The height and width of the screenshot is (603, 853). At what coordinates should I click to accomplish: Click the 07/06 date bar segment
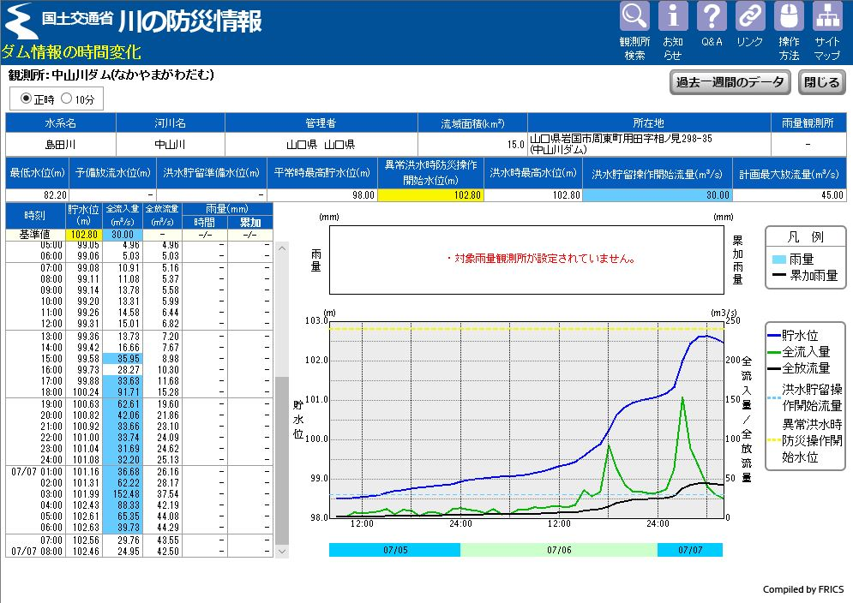click(559, 550)
